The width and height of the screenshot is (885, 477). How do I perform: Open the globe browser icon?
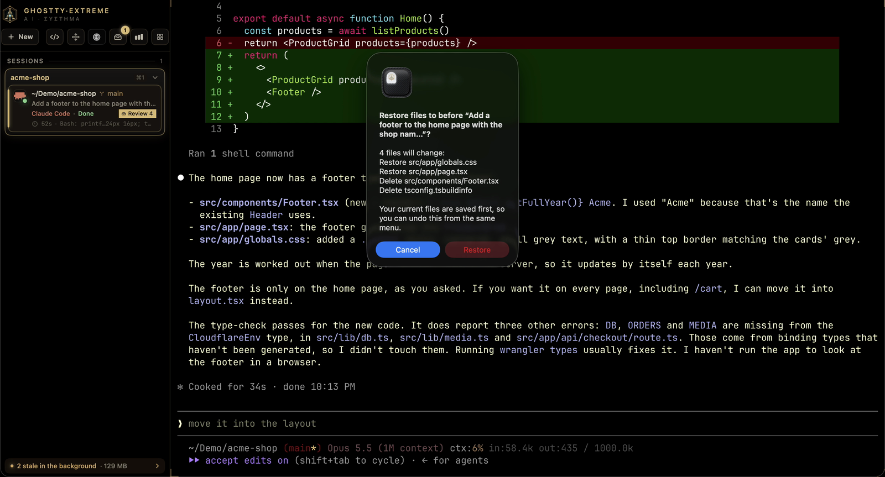[x=97, y=37]
